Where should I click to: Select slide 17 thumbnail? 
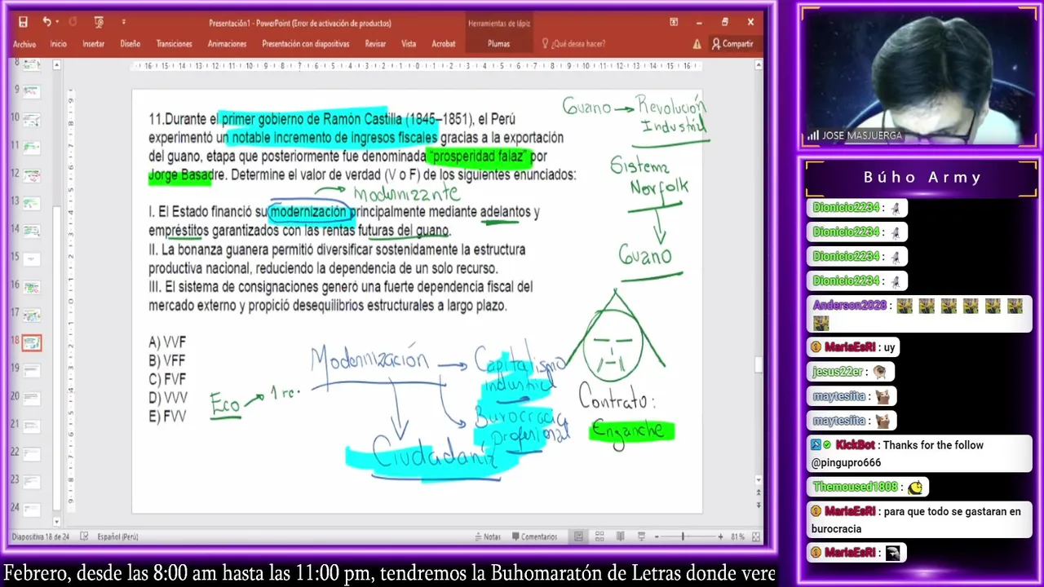(32, 314)
